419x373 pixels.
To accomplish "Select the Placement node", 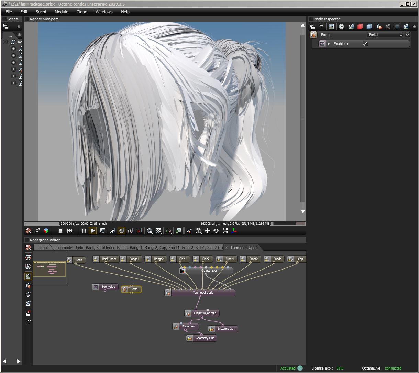I will (x=186, y=326).
